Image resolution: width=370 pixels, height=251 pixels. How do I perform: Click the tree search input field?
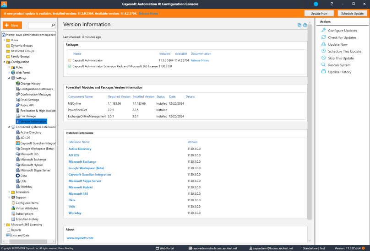39,25
